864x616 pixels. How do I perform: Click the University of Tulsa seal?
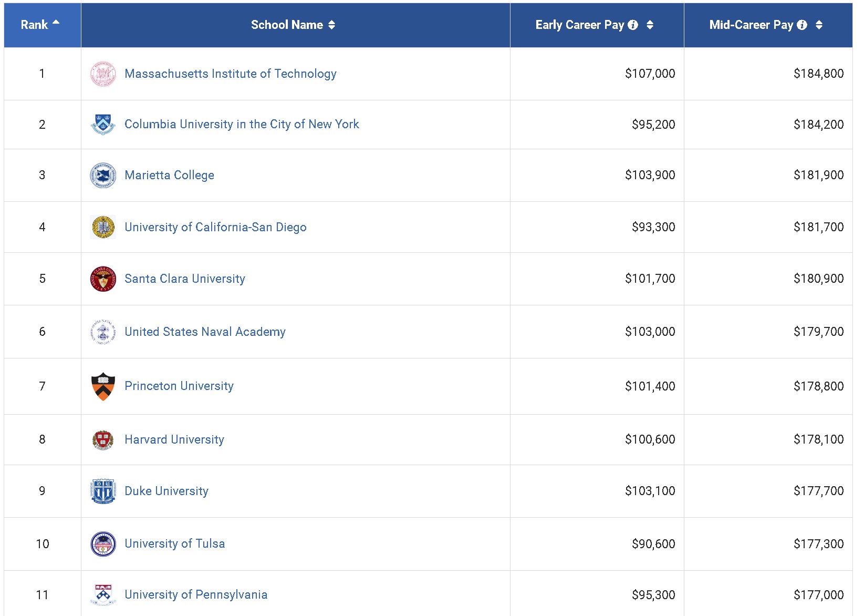tap(103, 544)
